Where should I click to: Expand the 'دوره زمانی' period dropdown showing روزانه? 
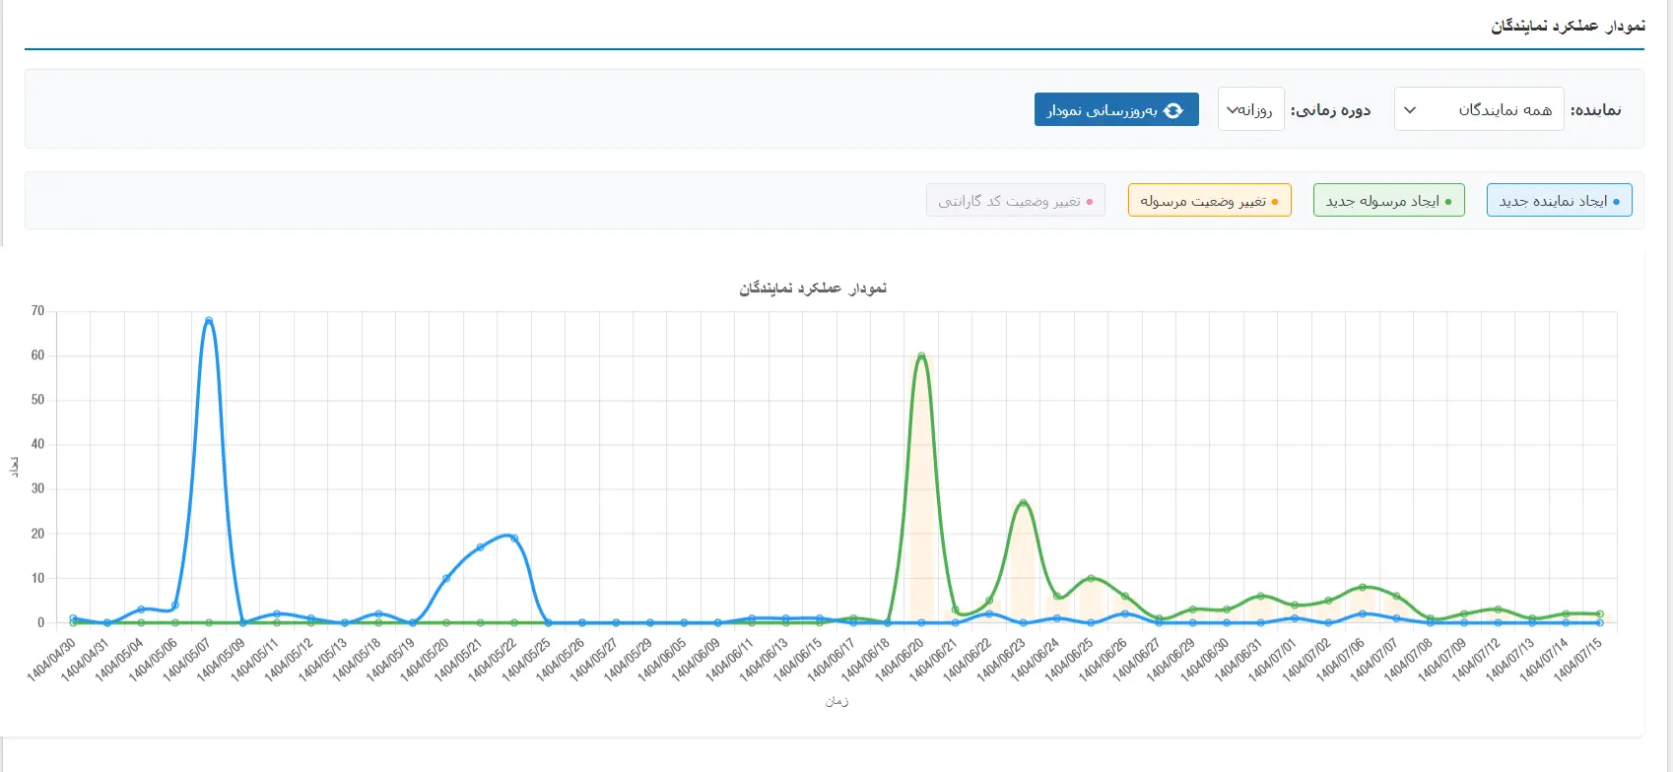(x=1250, y=109)
